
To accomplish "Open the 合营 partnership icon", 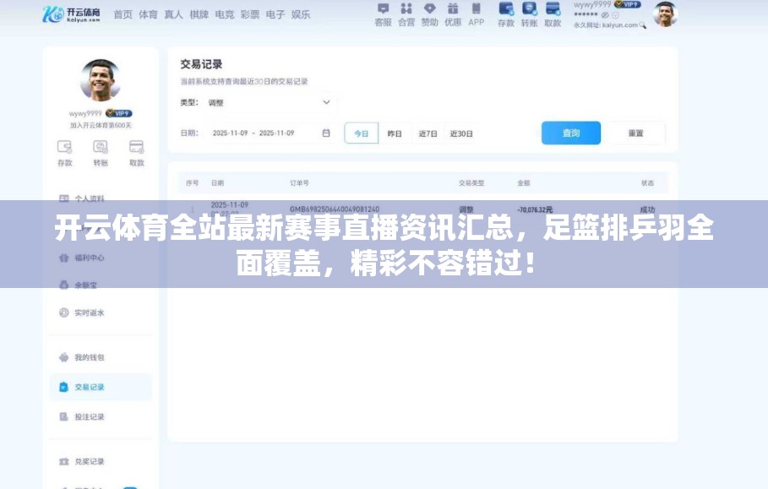I will (x=407, y=15).
